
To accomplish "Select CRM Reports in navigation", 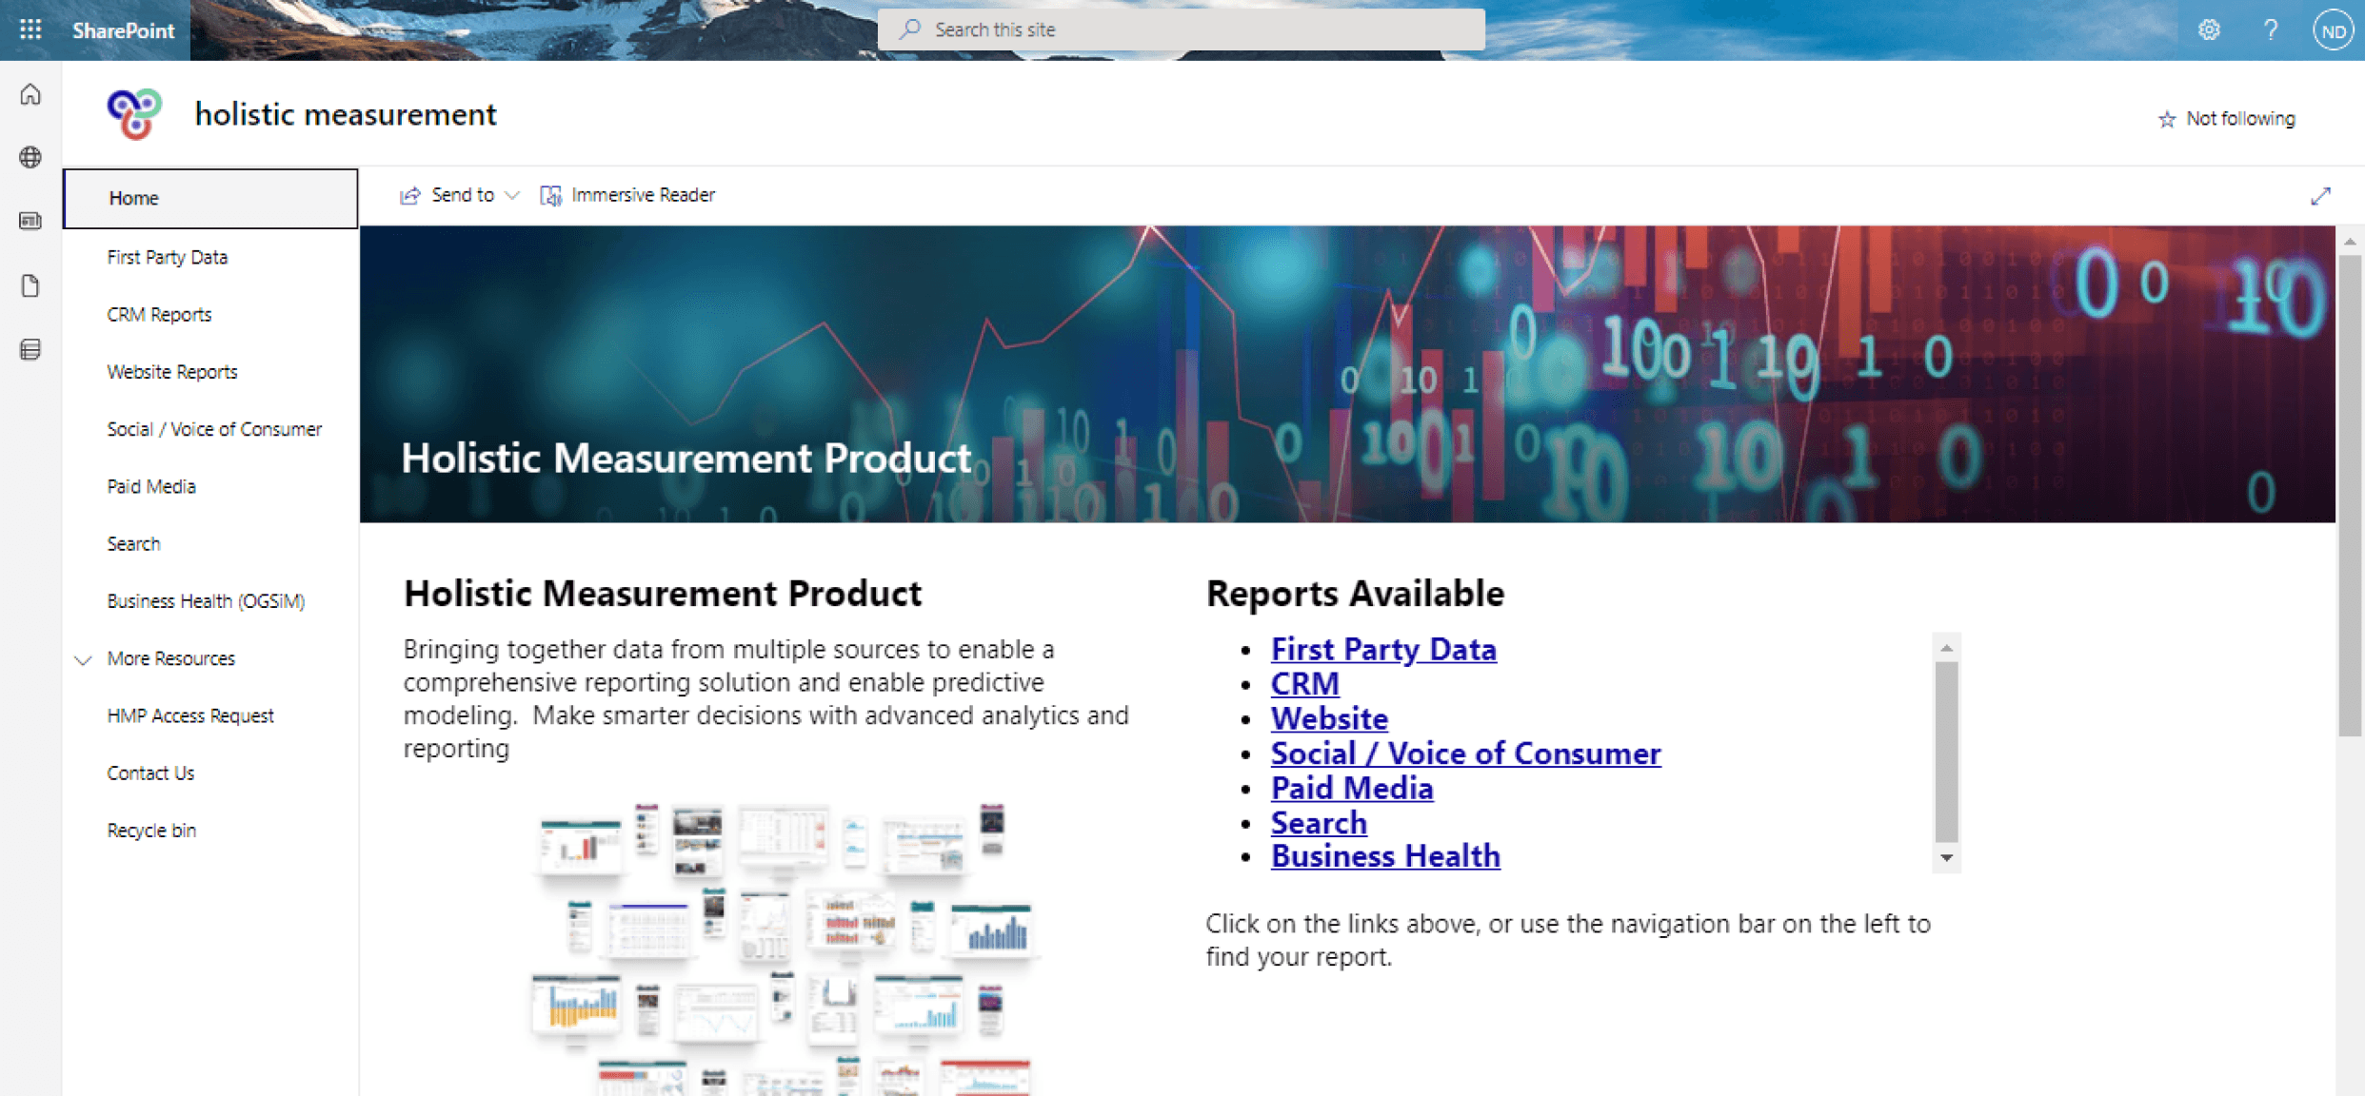I will click(x=159, y=315).
